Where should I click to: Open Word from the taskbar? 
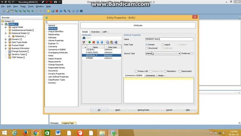(x=58, y=133)
